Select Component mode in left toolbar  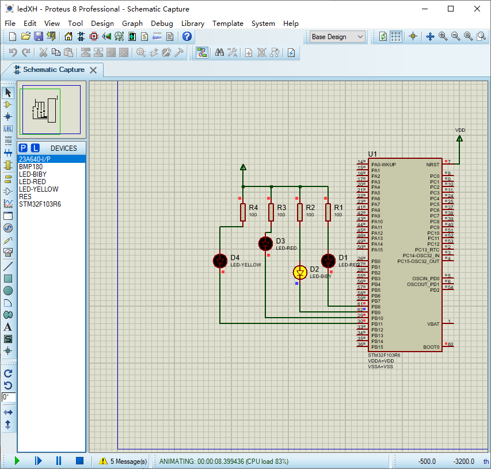8,105
